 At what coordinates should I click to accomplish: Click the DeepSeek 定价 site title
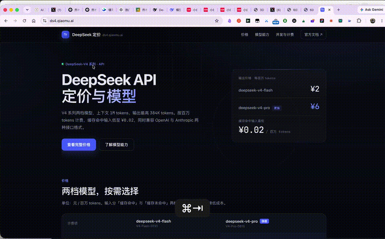pyautogui.click(x=86, y=35)
